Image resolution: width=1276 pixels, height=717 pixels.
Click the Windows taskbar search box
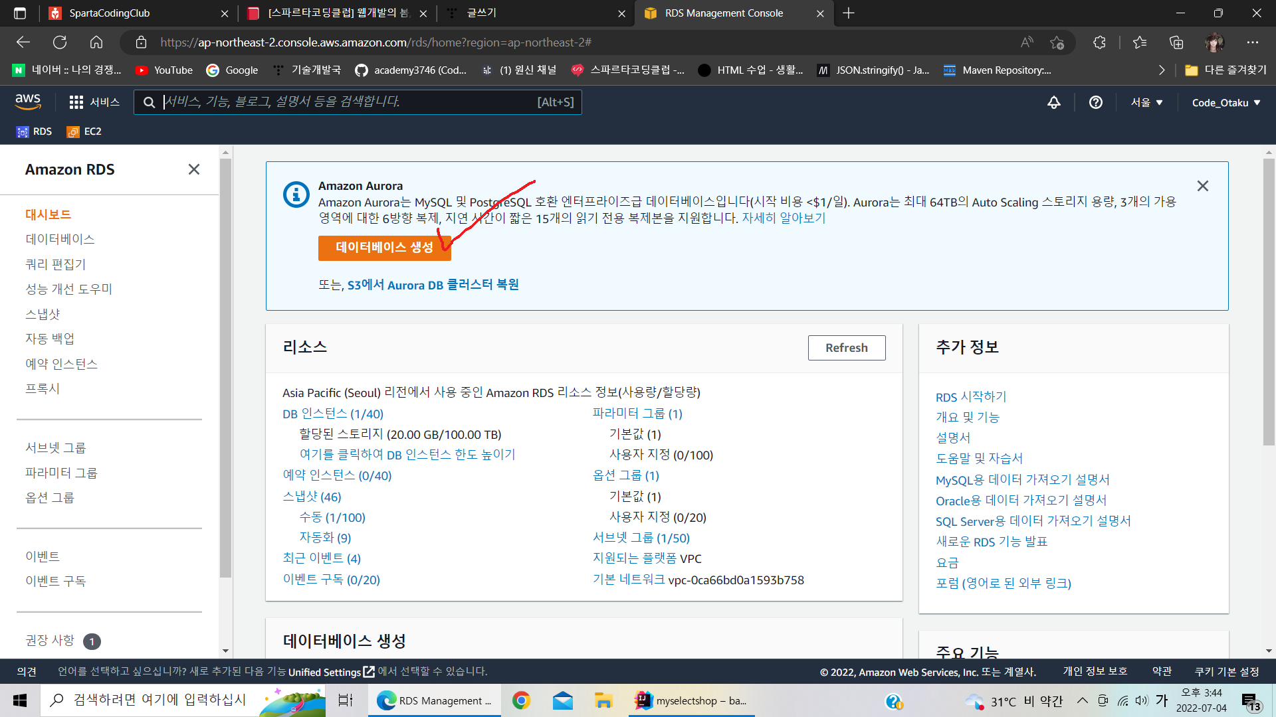[183, 700]
